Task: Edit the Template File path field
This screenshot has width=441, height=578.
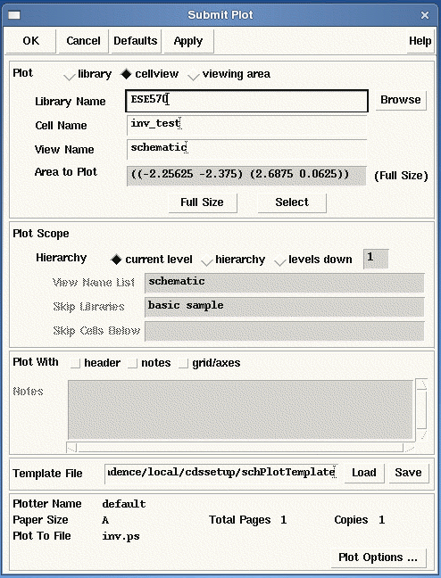Action: pos(221,474)
